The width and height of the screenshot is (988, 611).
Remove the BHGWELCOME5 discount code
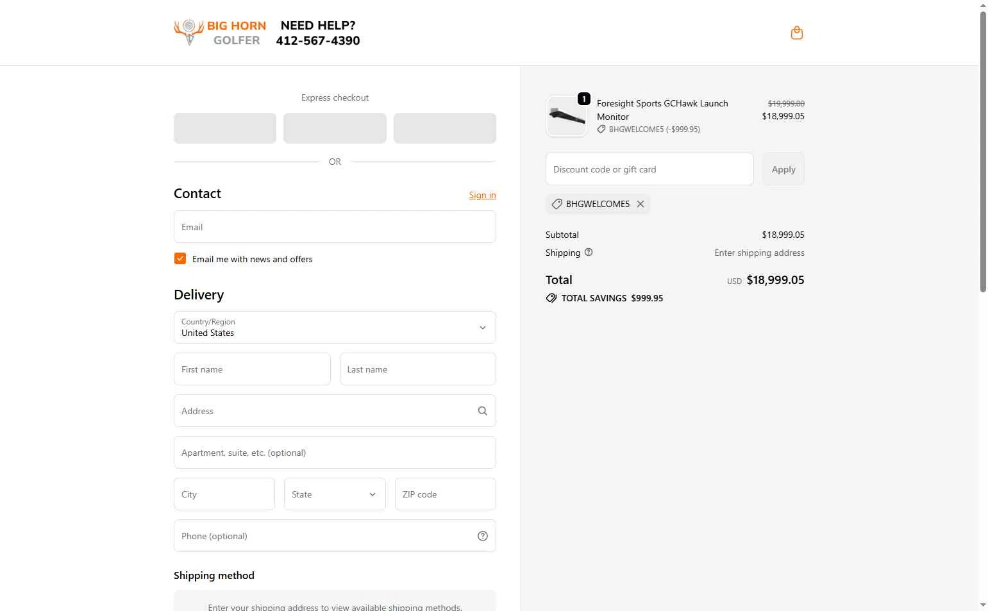(641, 204)
